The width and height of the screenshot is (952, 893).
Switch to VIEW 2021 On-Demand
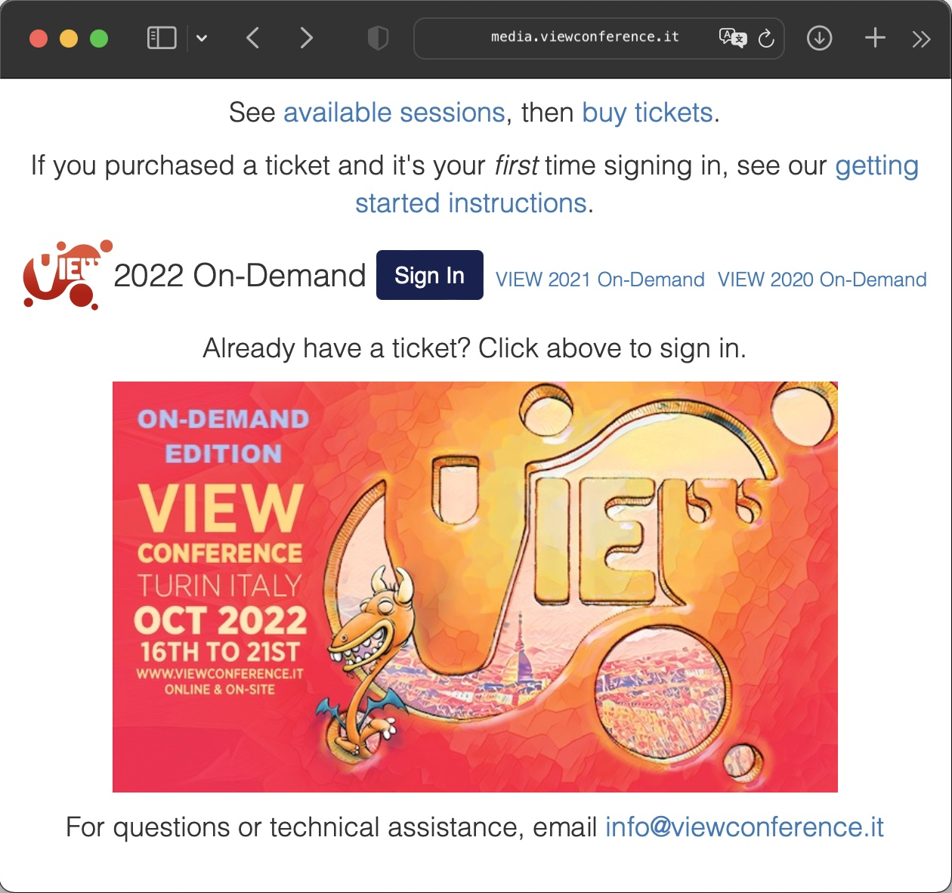600,280
